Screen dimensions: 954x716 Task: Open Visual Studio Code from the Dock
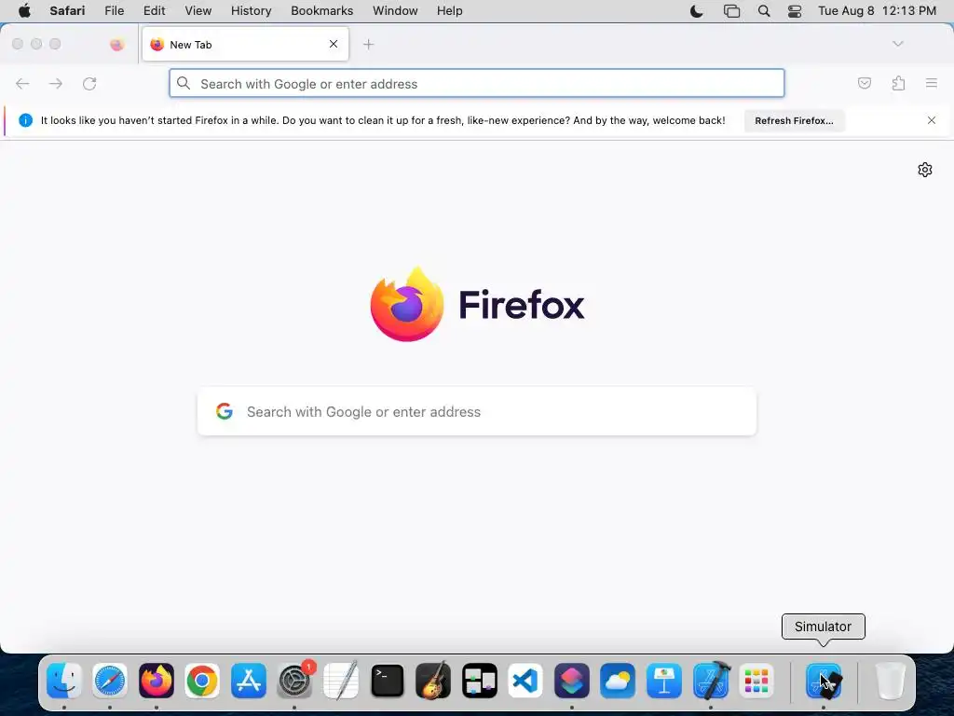pyautogui.click(x=525, y=680)
